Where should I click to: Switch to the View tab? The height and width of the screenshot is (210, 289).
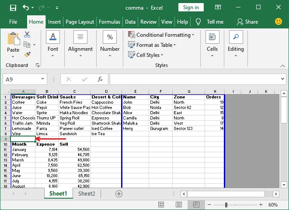coord(167,22)
